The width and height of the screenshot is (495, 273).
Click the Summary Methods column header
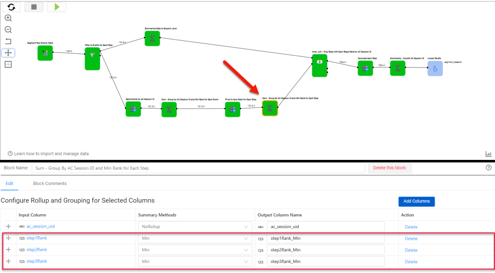tap(157, 215)
